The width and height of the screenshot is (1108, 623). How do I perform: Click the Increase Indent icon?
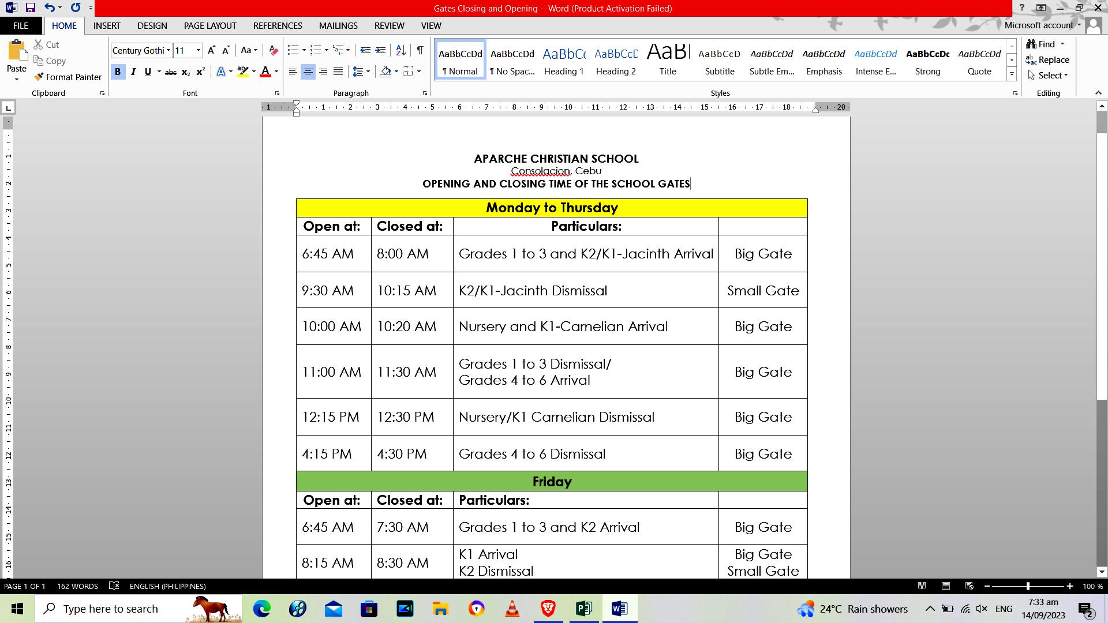point(380,51)
